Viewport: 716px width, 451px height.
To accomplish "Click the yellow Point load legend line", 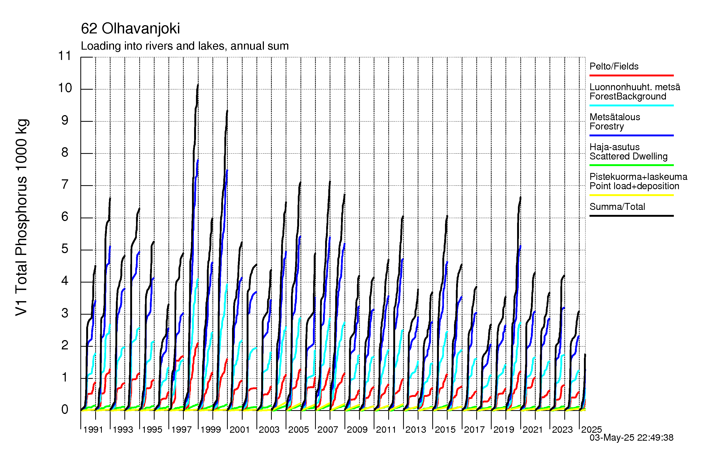I will tap(632, 195).
